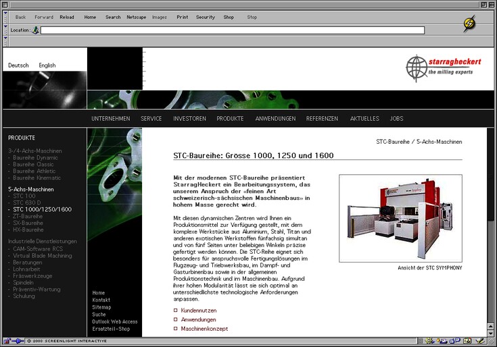
Task: Click the square bullet beside Maschinenkonzept
Action: click(x=175, y=329)
